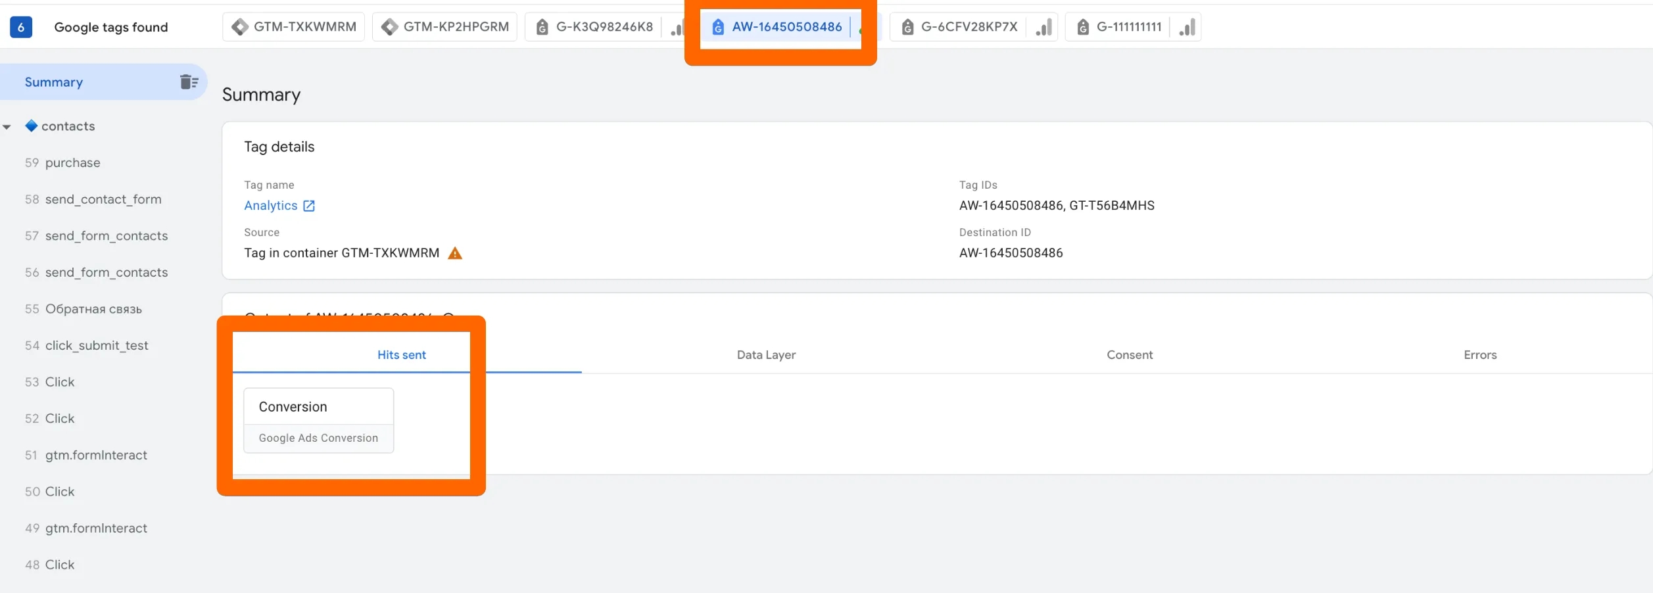Click the blue diamond icon beside contacts
The width and height of the screenshot is (1653, 593).
31,126
